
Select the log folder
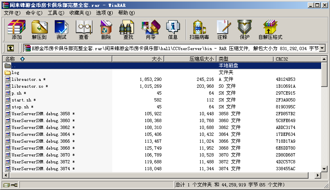tap(15, 72)
